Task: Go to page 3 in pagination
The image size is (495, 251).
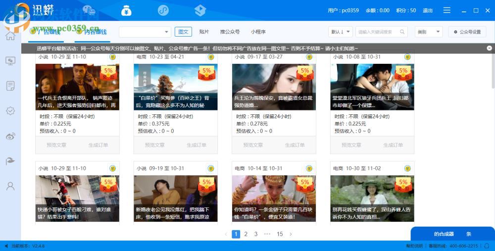Action: (x=256, y=234)
